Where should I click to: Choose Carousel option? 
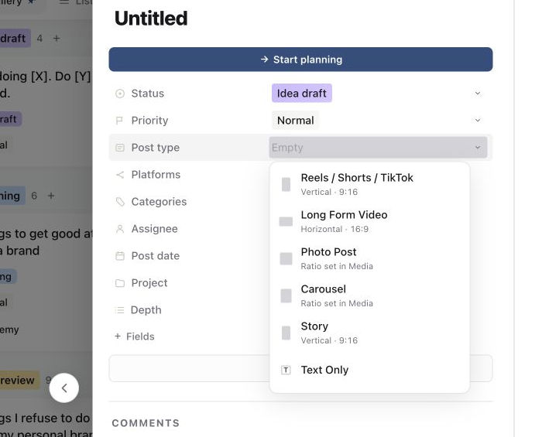[x=369, y=295]
